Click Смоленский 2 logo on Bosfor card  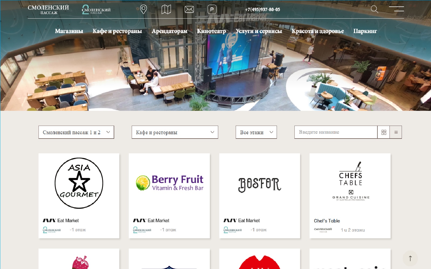(232, 230)
